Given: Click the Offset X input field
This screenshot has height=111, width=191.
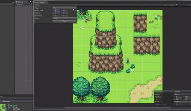Looking at the screenshot, I should tap(57, 13).
